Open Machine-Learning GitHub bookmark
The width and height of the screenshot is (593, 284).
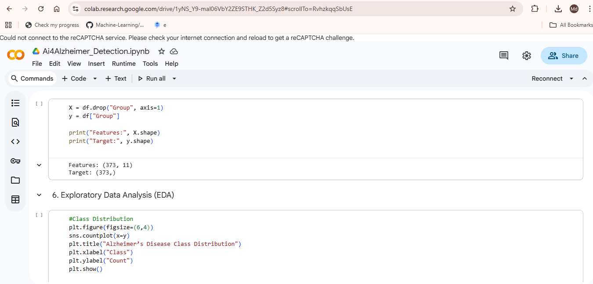[116, 25]
